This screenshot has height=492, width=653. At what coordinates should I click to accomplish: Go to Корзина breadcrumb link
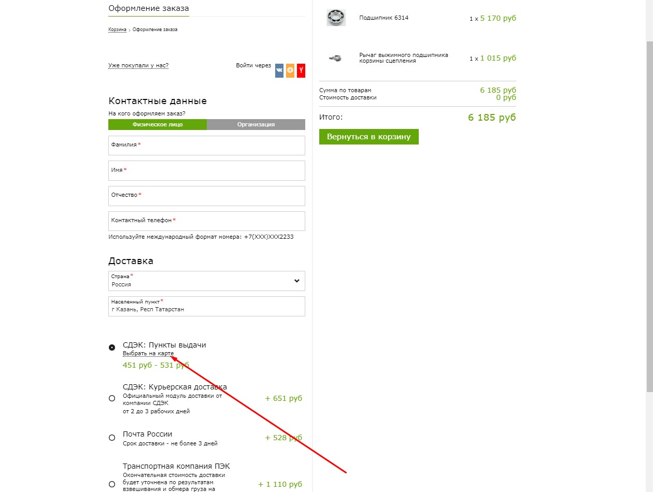(x=118, y=30)
